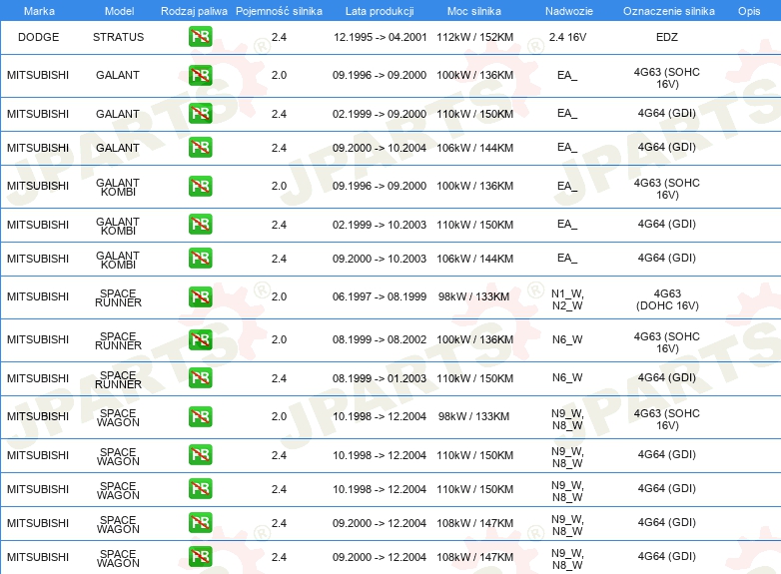
Task: Click fuel icon in Galant Kombi 02.1999 -> 10.2003 row
Action: tap(200, 225)
